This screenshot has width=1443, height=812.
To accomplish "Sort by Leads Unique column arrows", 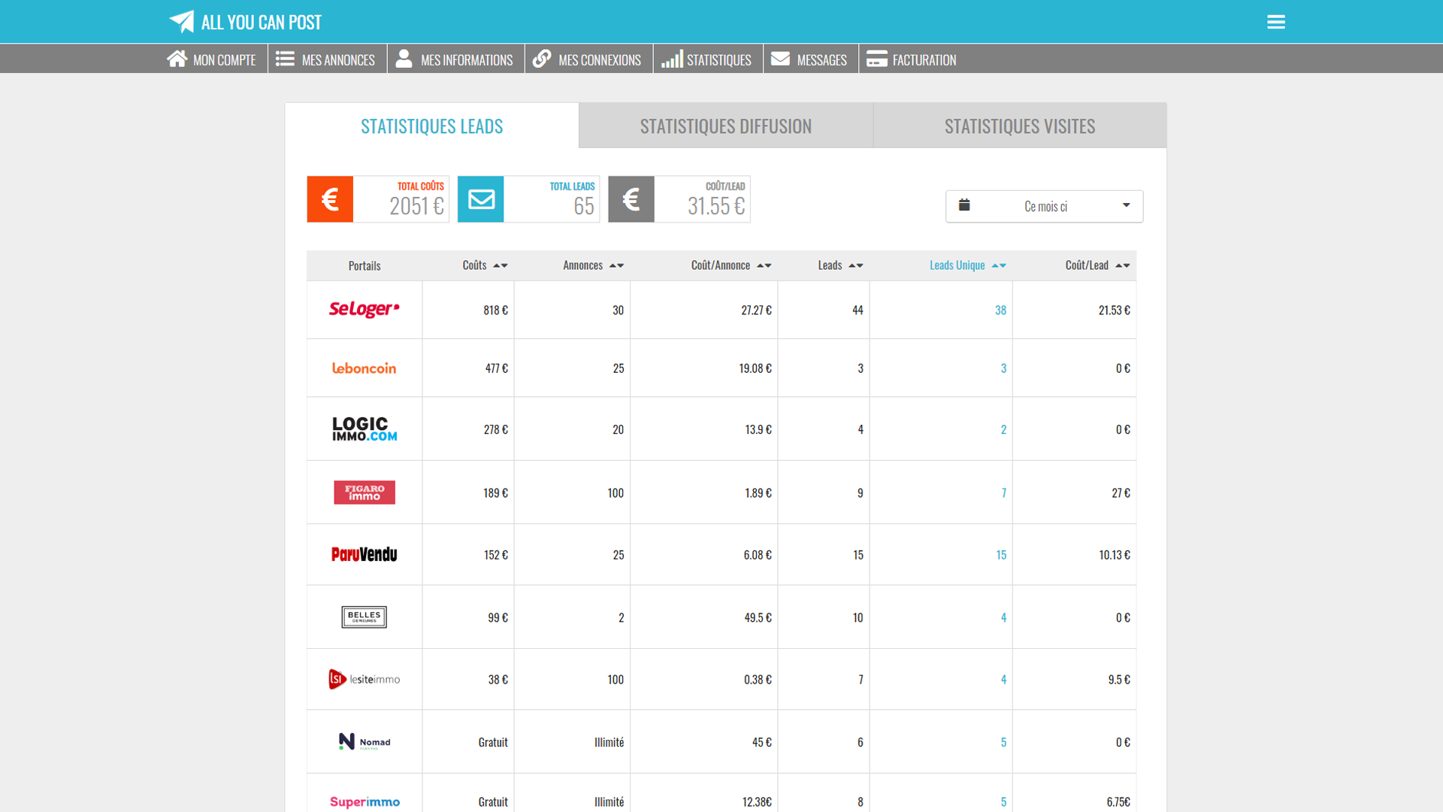I will coord(999,265).
